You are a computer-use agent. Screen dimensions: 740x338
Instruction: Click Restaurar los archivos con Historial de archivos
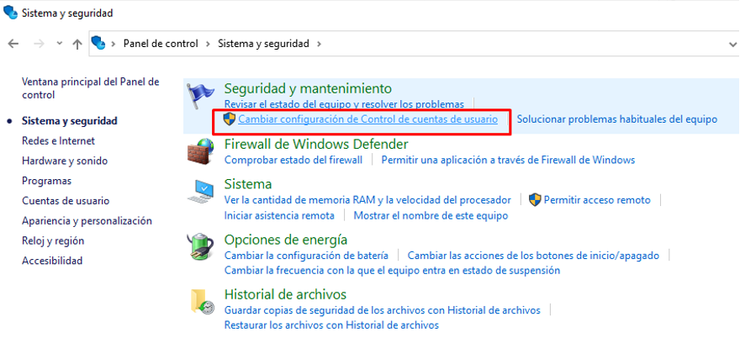tap(331, 325)
